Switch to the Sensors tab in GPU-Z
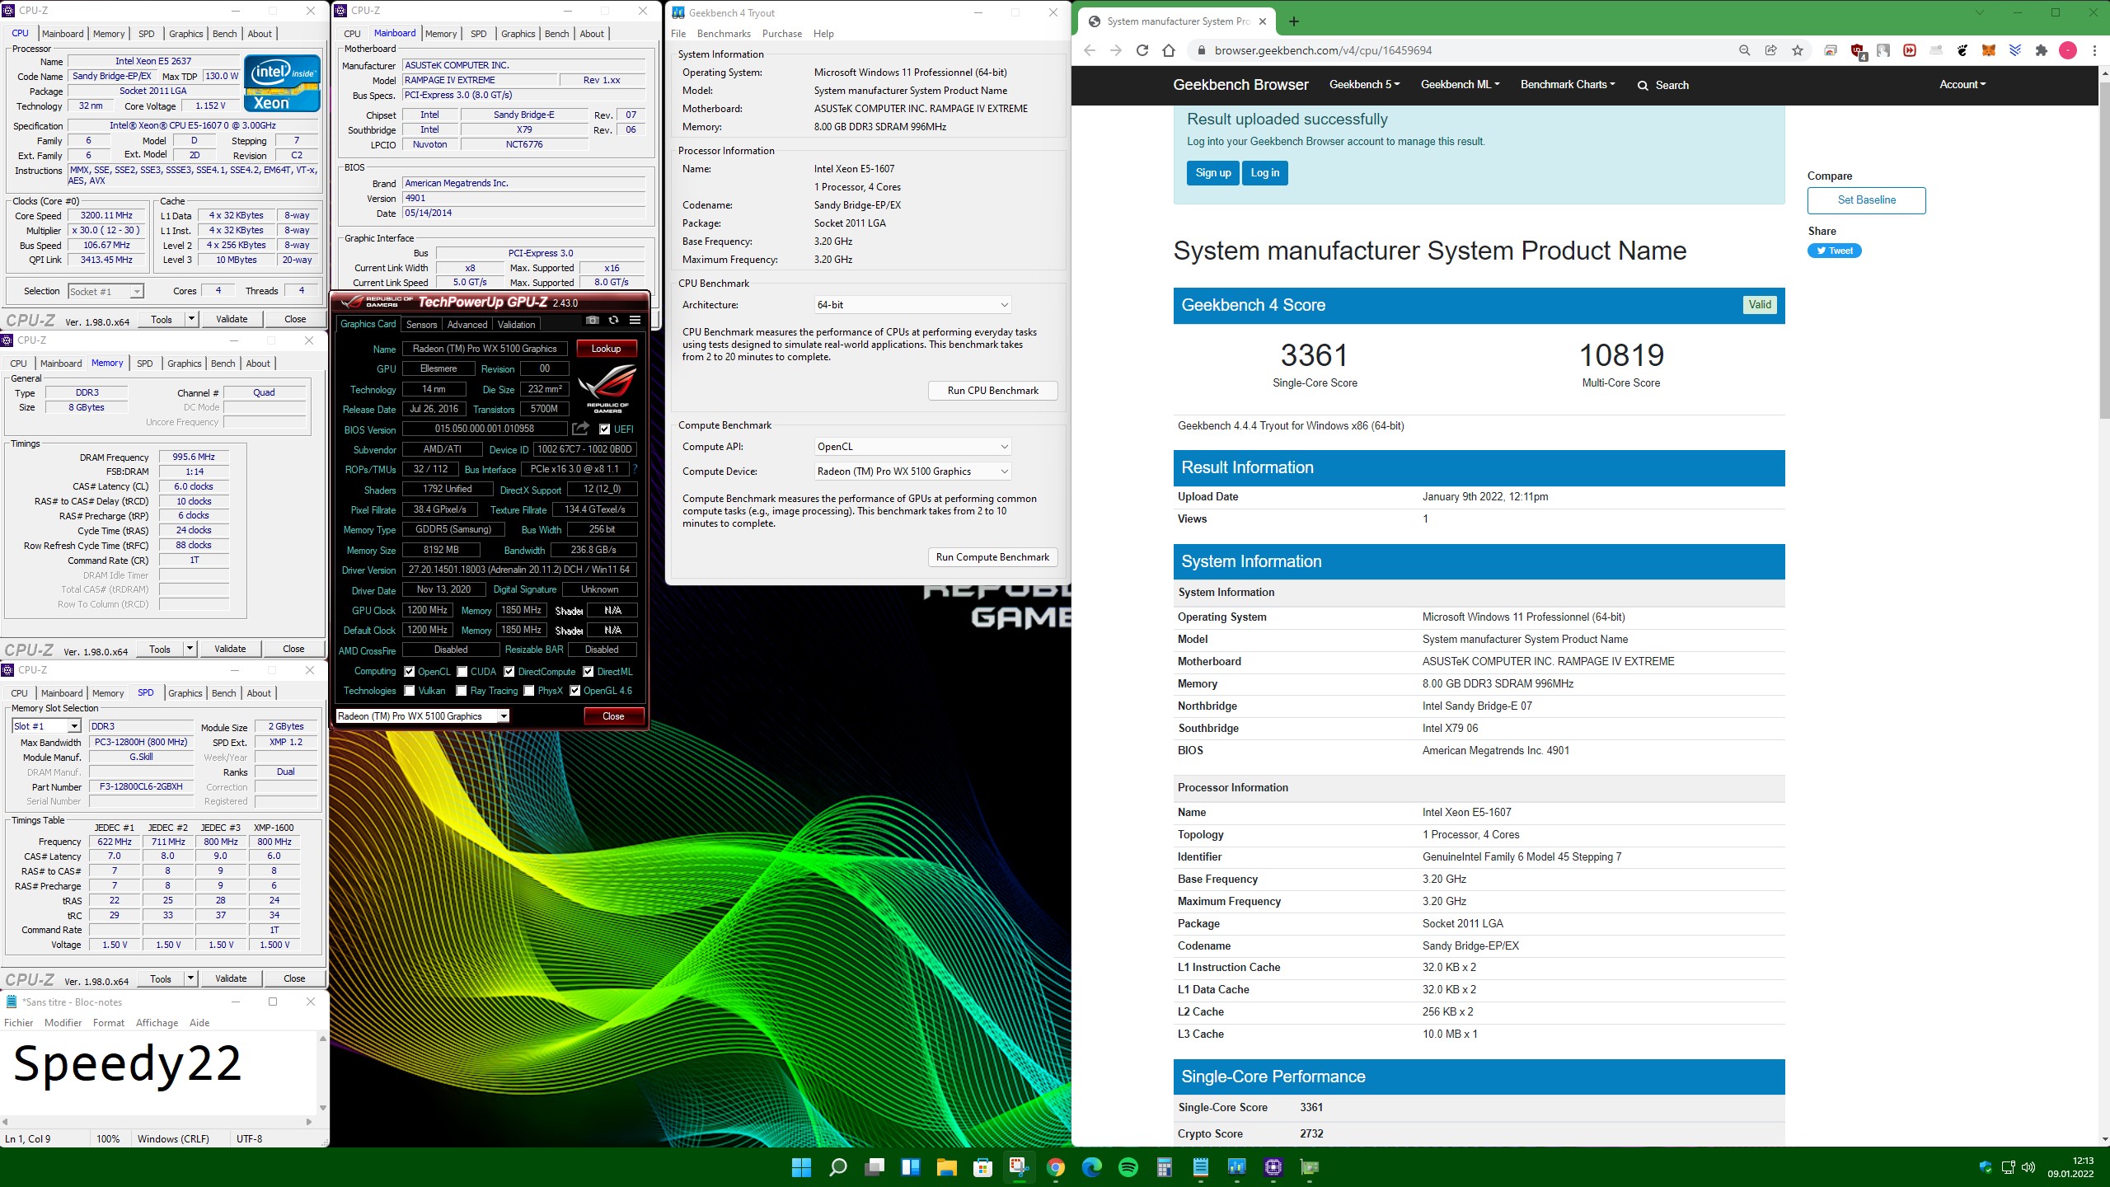 [421, 324]
